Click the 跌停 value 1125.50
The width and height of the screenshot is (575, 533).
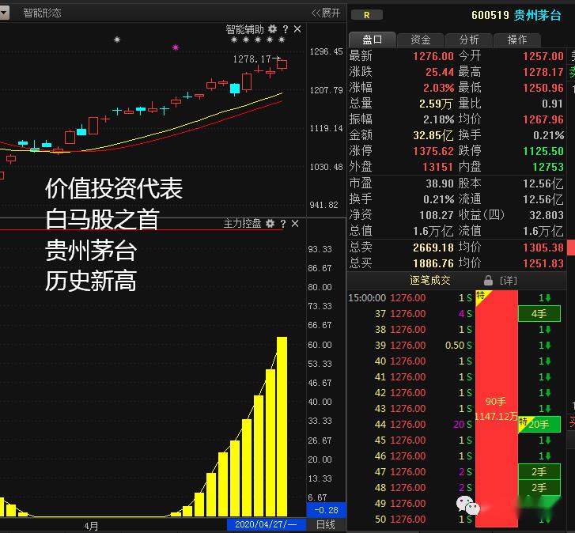tap(543, 151)
